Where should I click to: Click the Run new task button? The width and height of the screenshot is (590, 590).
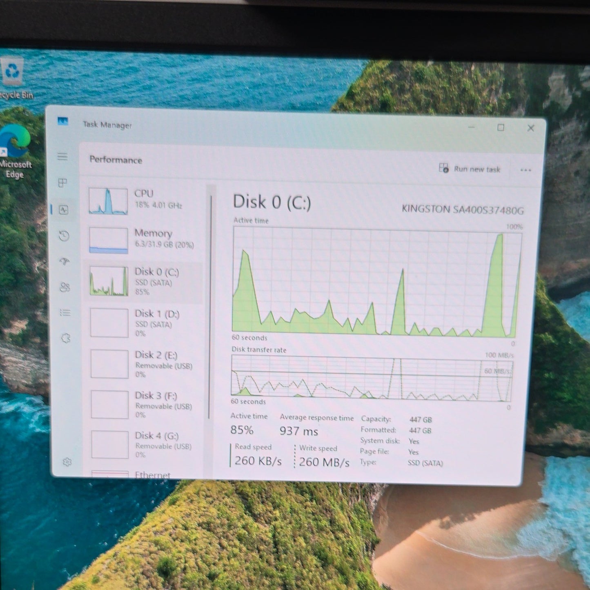(x=470, y=169)
